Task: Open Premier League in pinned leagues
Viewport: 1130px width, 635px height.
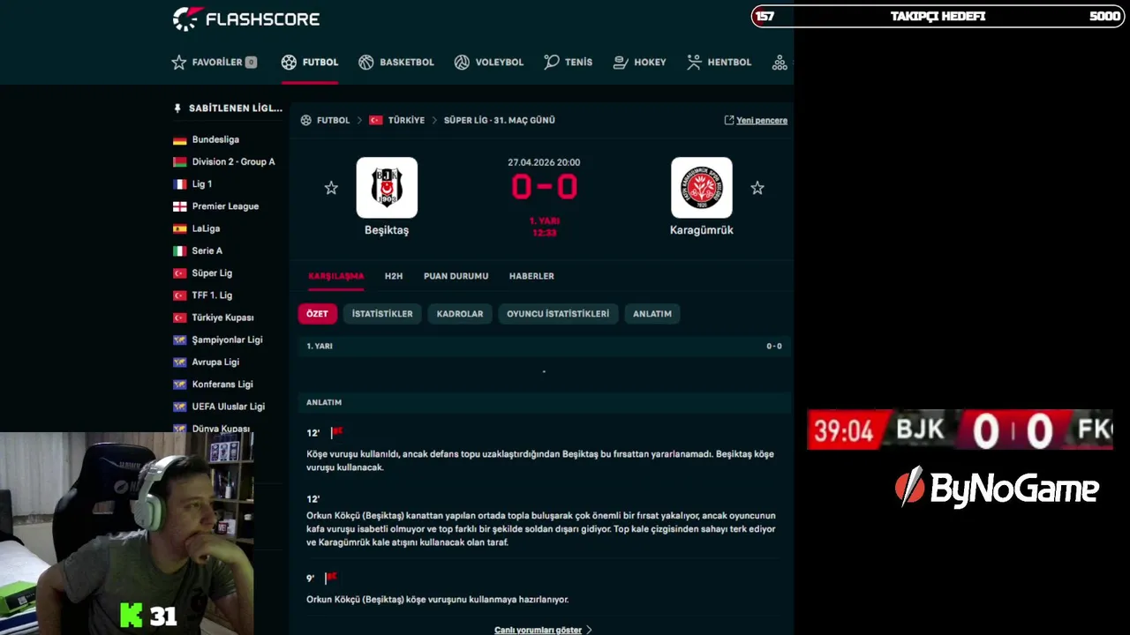Action: point(225,206)
